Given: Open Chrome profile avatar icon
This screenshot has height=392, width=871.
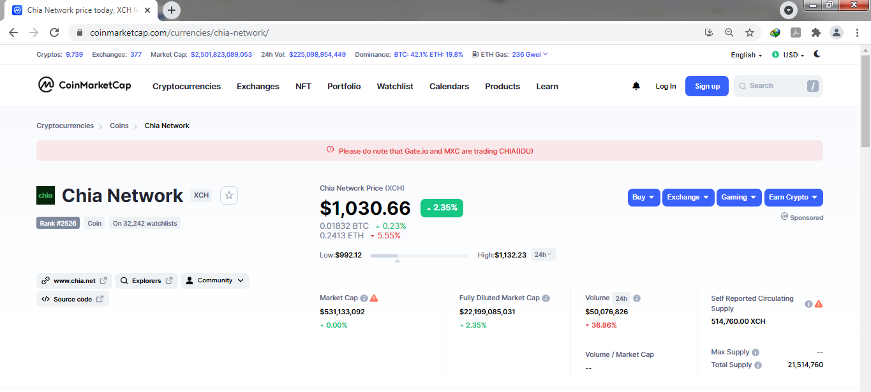Looking at the screenshot, I should (x=837, y=33).
